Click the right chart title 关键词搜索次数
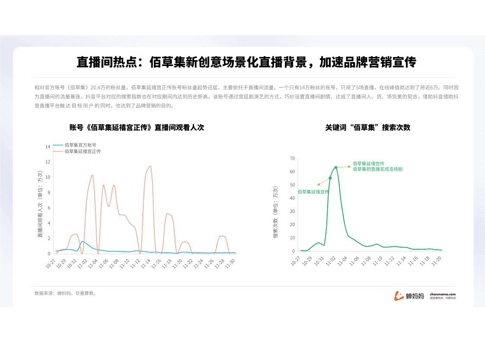 [367, 127]
